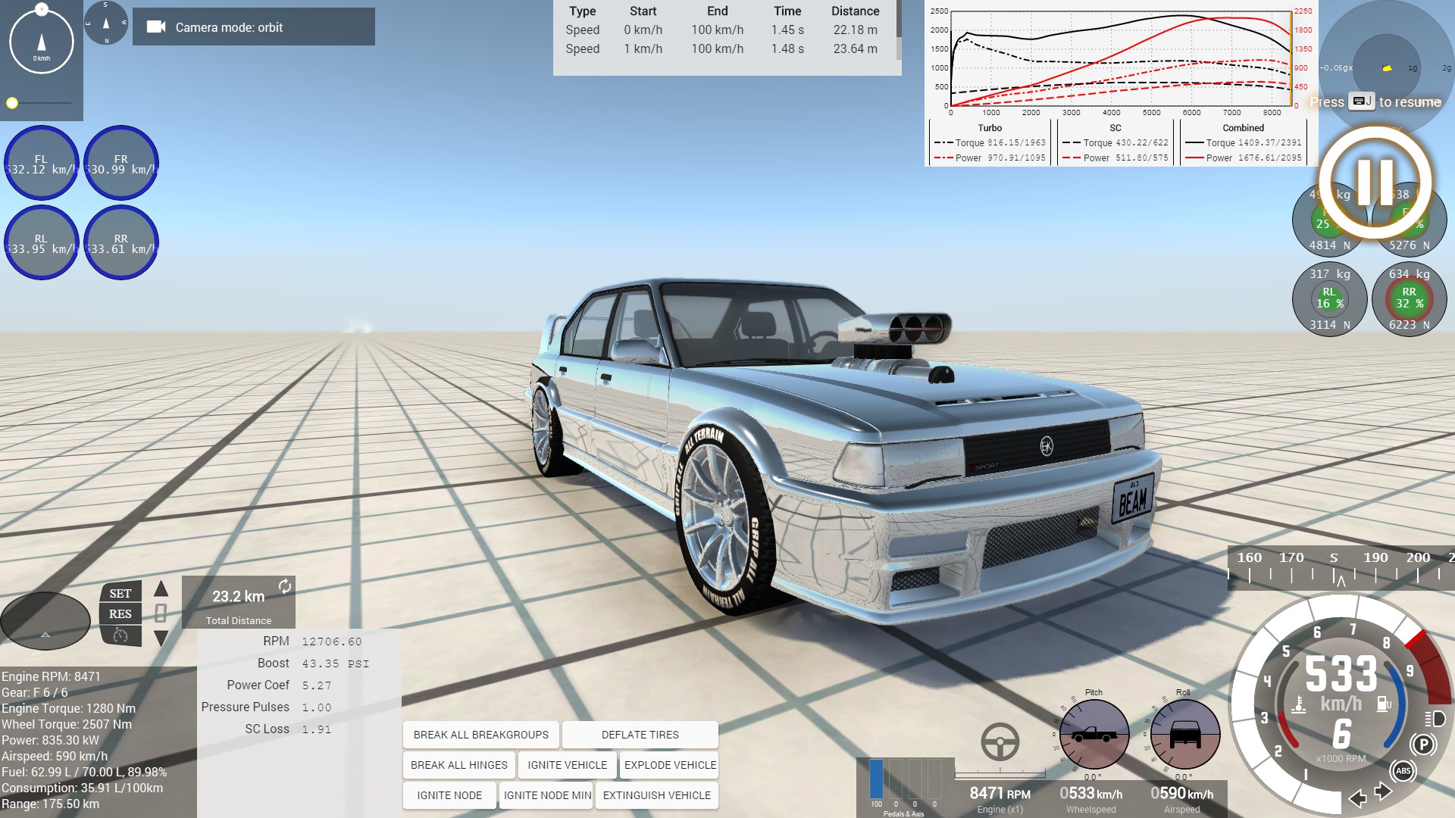Click the RL wheel speed gauge
Image resolution: width=1455 pixels, height=818 pixels.
pyautogui.click(x=42, y=242)
